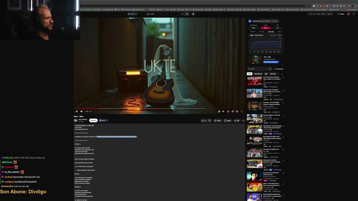The width and height of the screenshot is (358, 201).
Task: Open Twitch bookmark in bookmarks bar
Action: 118,9
